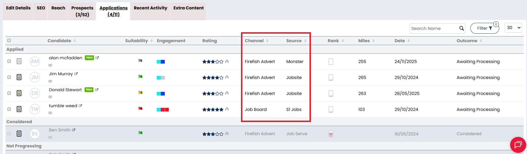Click the flame icon beside alan mcfadden's rating

(x=227, y=61)
